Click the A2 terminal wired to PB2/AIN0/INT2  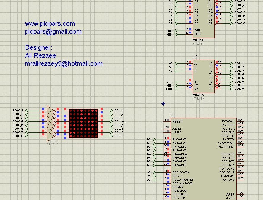[154, 180]
